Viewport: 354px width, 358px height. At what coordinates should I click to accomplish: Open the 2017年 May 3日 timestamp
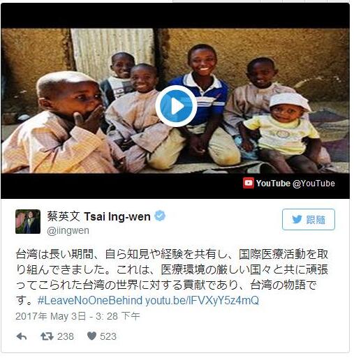click(78, 316)
